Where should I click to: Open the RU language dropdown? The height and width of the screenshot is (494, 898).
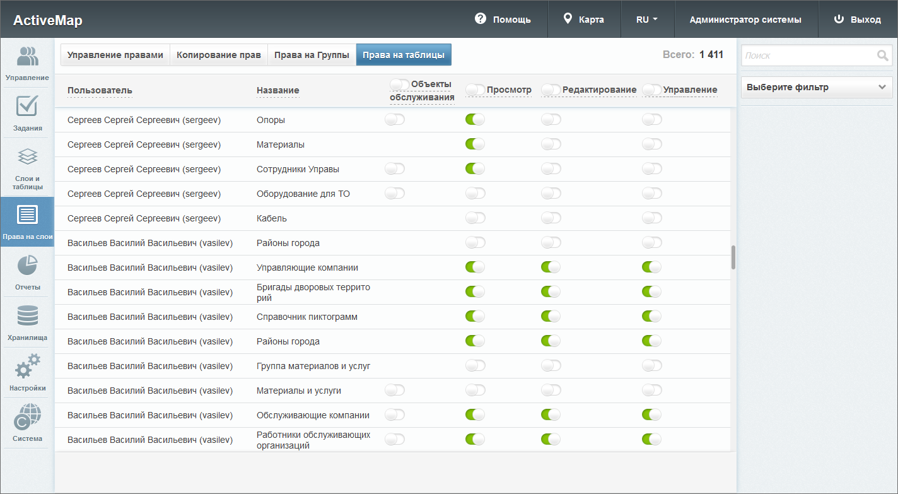(647, 20)
